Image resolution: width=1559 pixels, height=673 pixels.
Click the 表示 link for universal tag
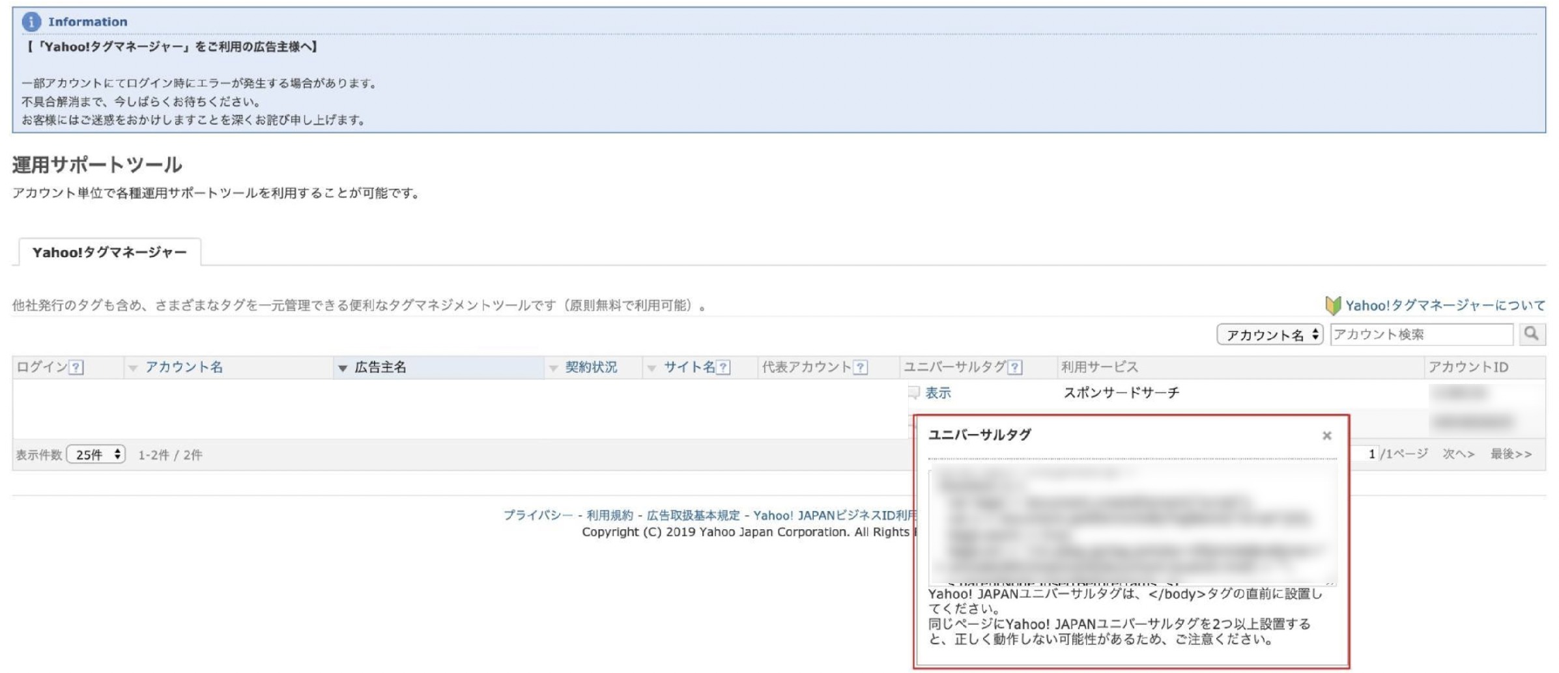point(938,393)
